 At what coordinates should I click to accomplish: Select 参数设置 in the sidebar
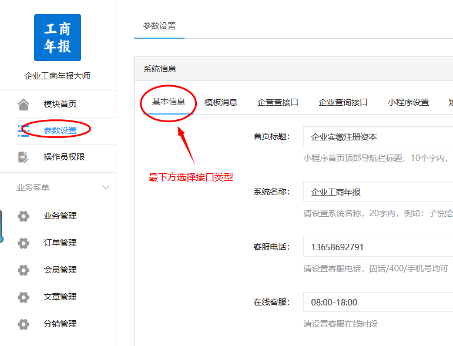(x=60, y=130)
